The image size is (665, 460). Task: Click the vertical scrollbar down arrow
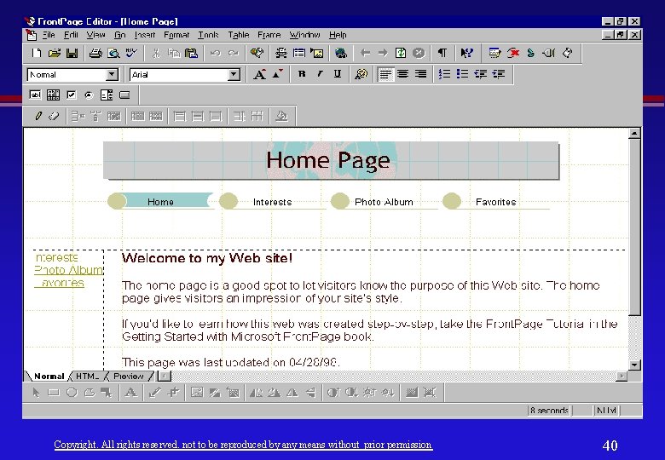(634, 365)
